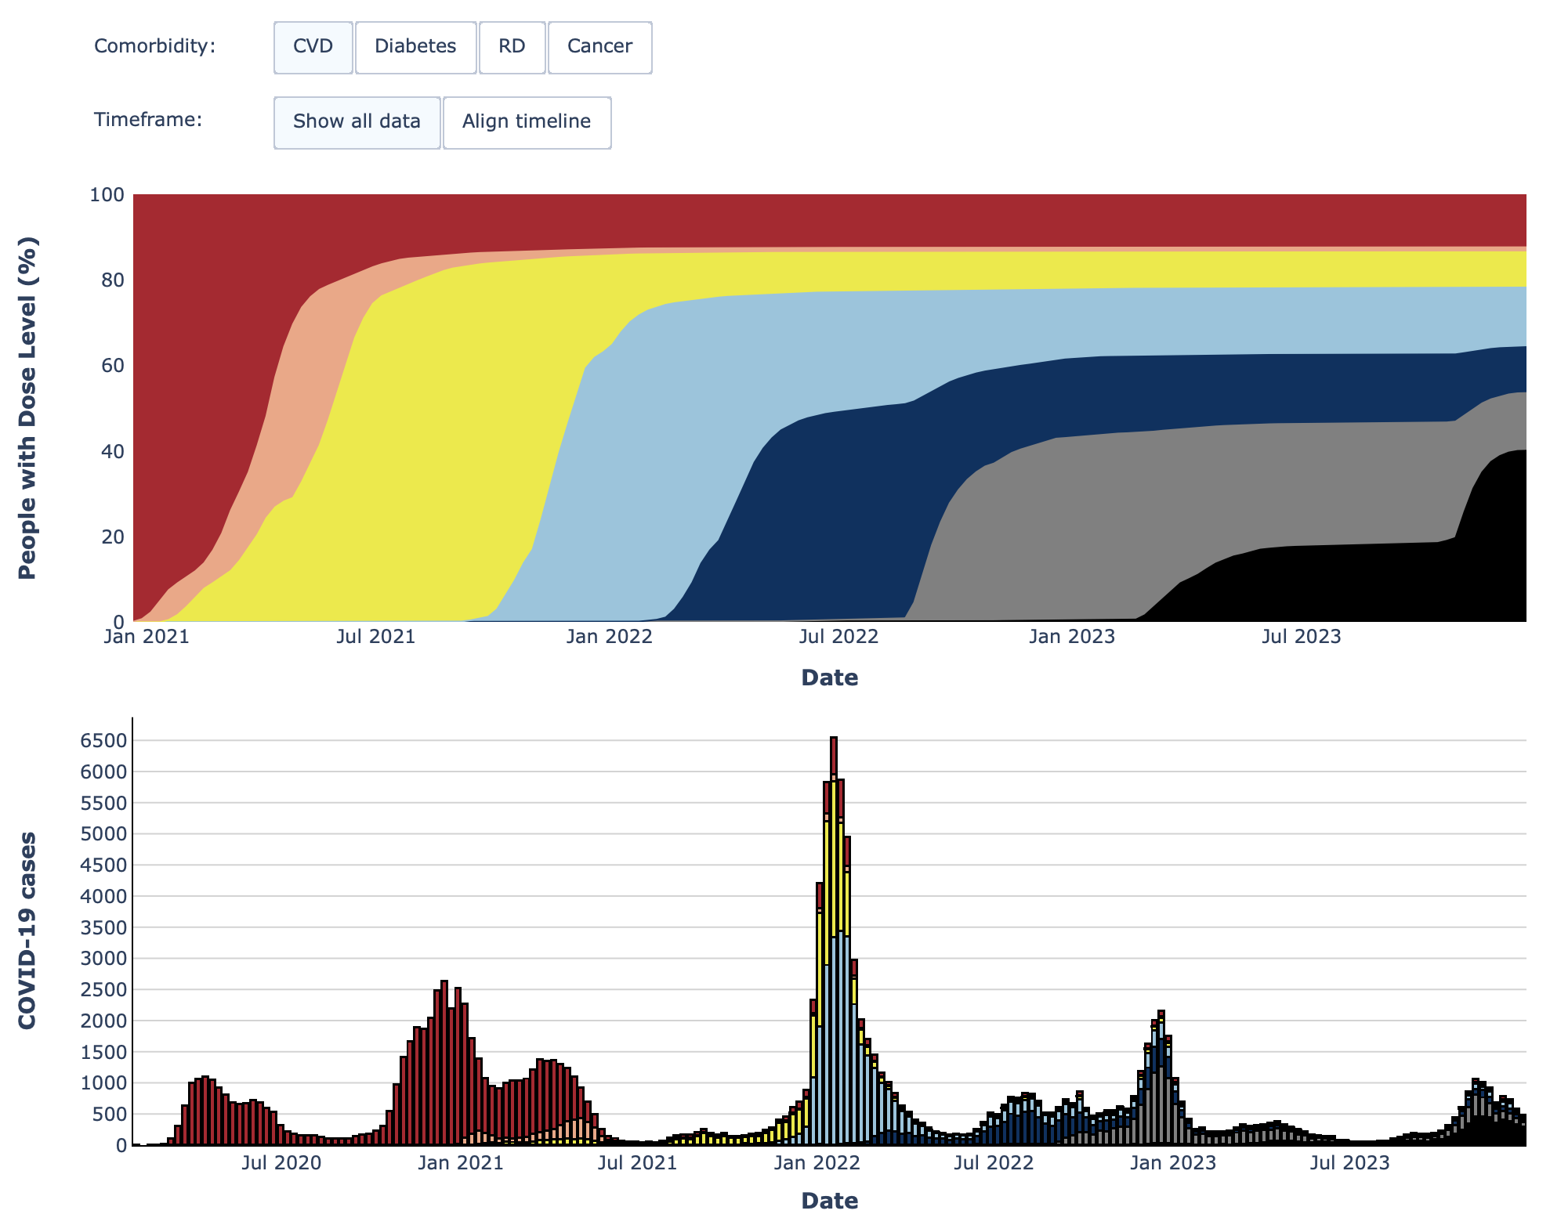The height and width of the screenshot is (1225, 1550).
Task: Select the CVD comorbidity button
Action: point(313,47)
